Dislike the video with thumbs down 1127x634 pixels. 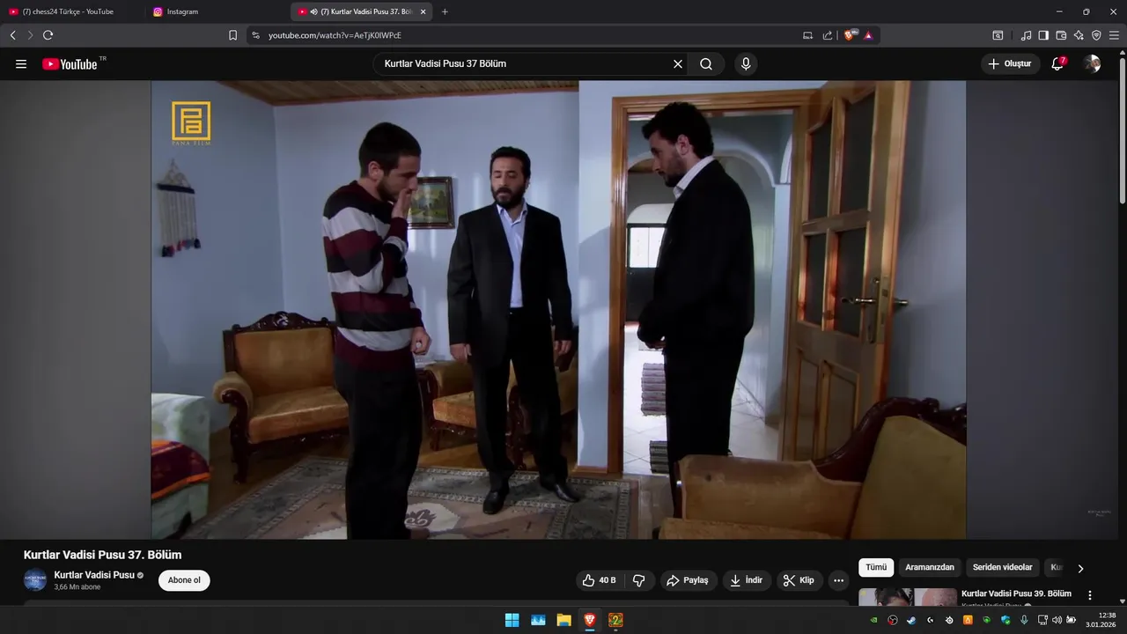coord(639,580)
